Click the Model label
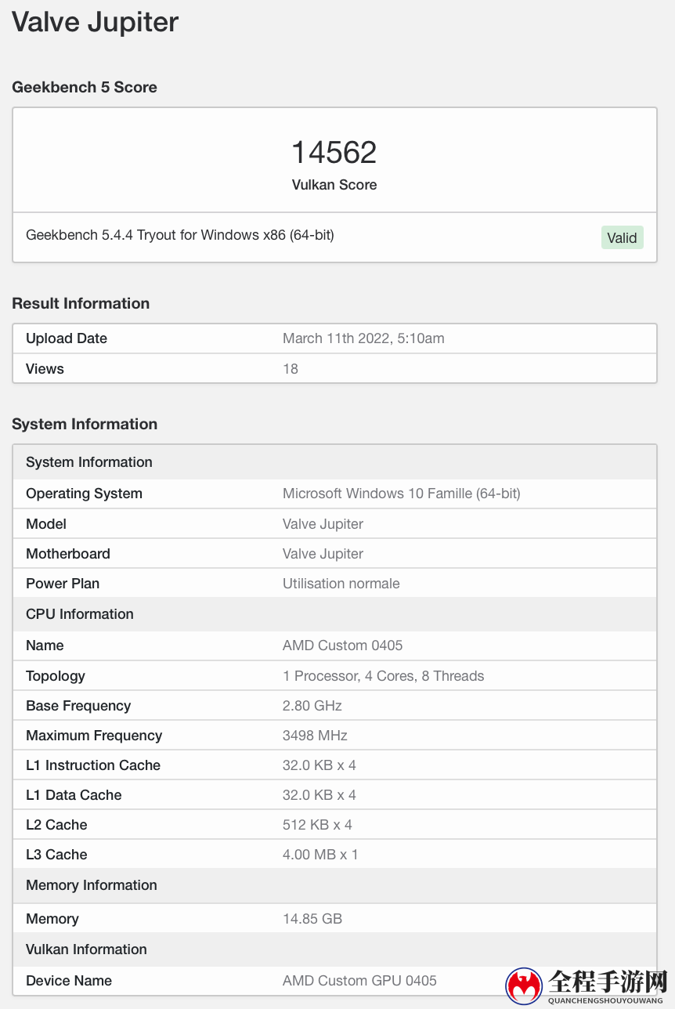This screenshot has width=675, height=1009. tap(46, 524)
